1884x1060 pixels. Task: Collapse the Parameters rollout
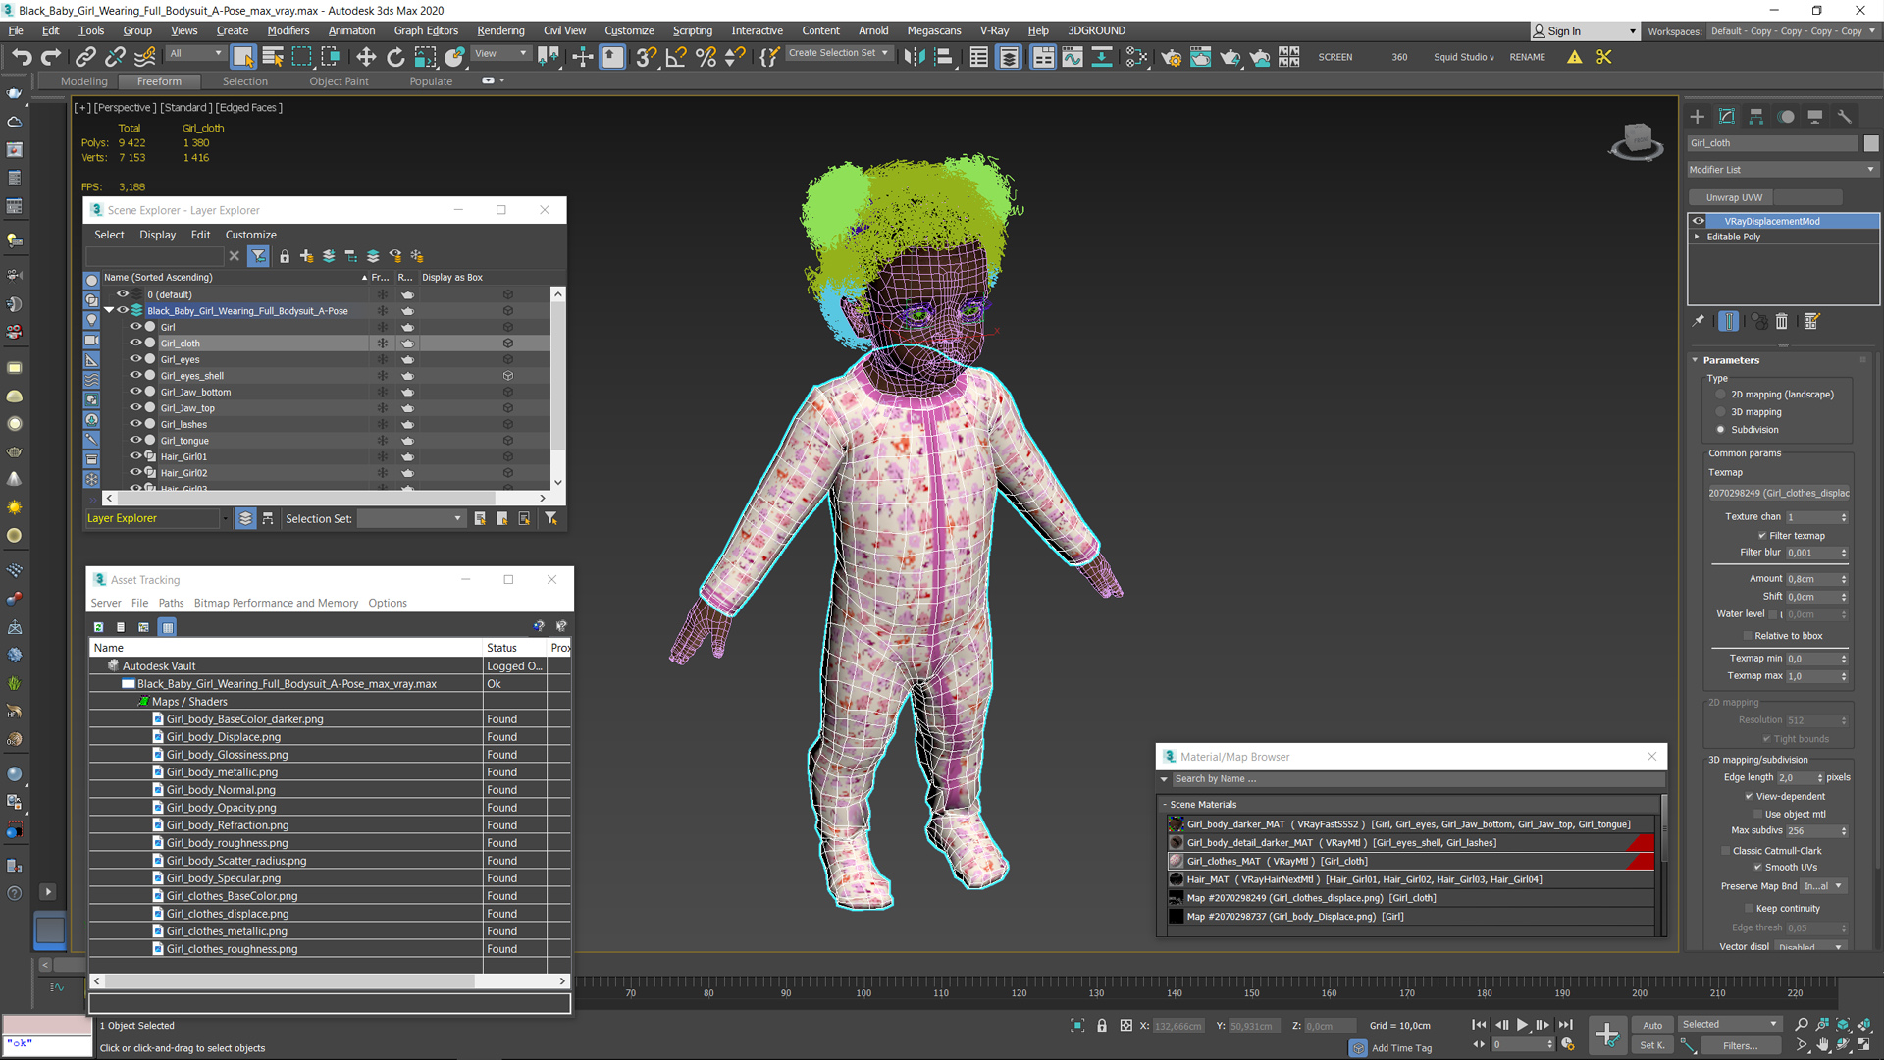[x=1694, y=360]
